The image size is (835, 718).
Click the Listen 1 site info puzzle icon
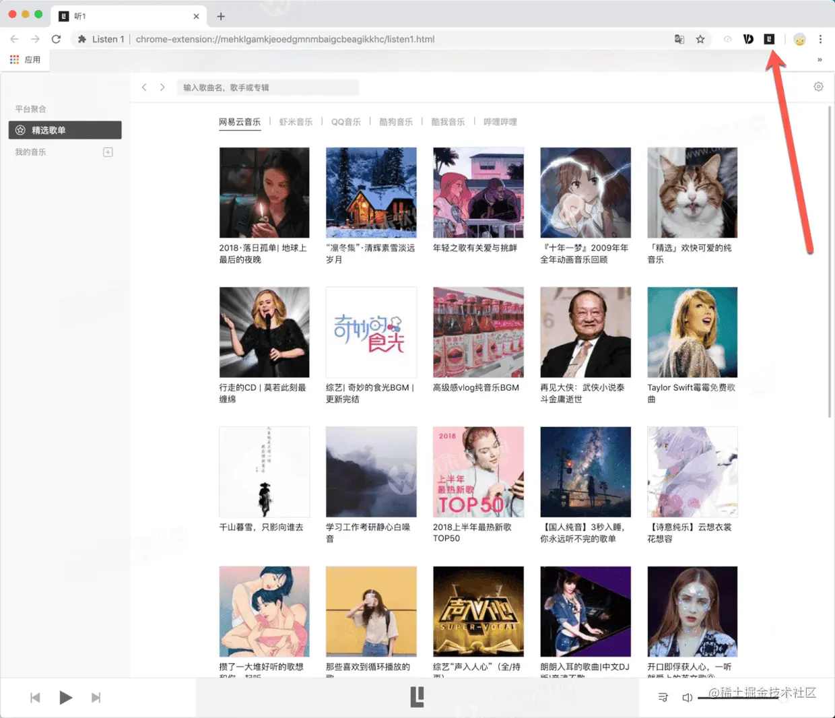pos(82,39)
